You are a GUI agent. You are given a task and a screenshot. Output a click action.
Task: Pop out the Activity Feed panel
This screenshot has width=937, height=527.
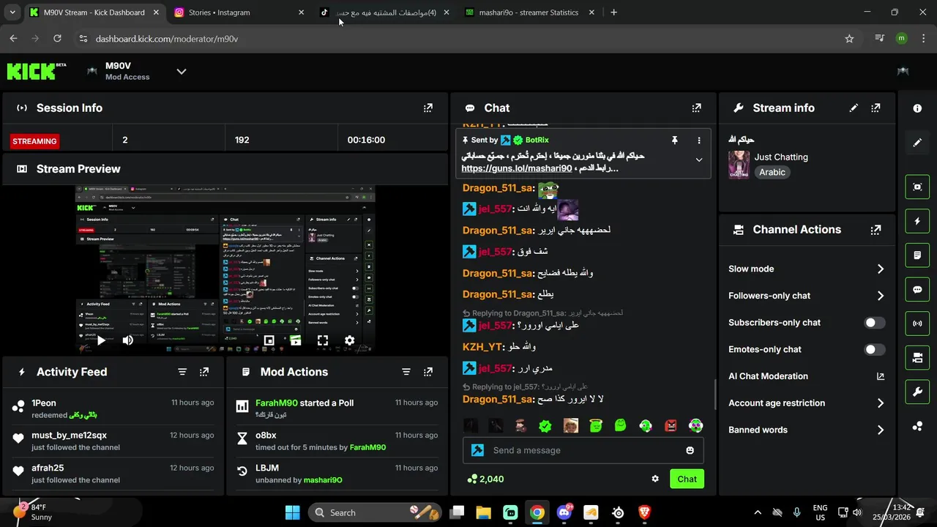(x=204, y=372)
